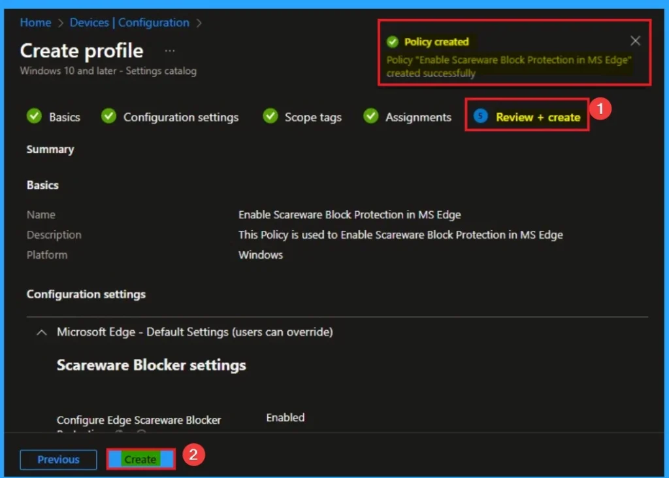Click the 'Name' field label
Viewport: 669px width, 478px height.
[41, 215]
